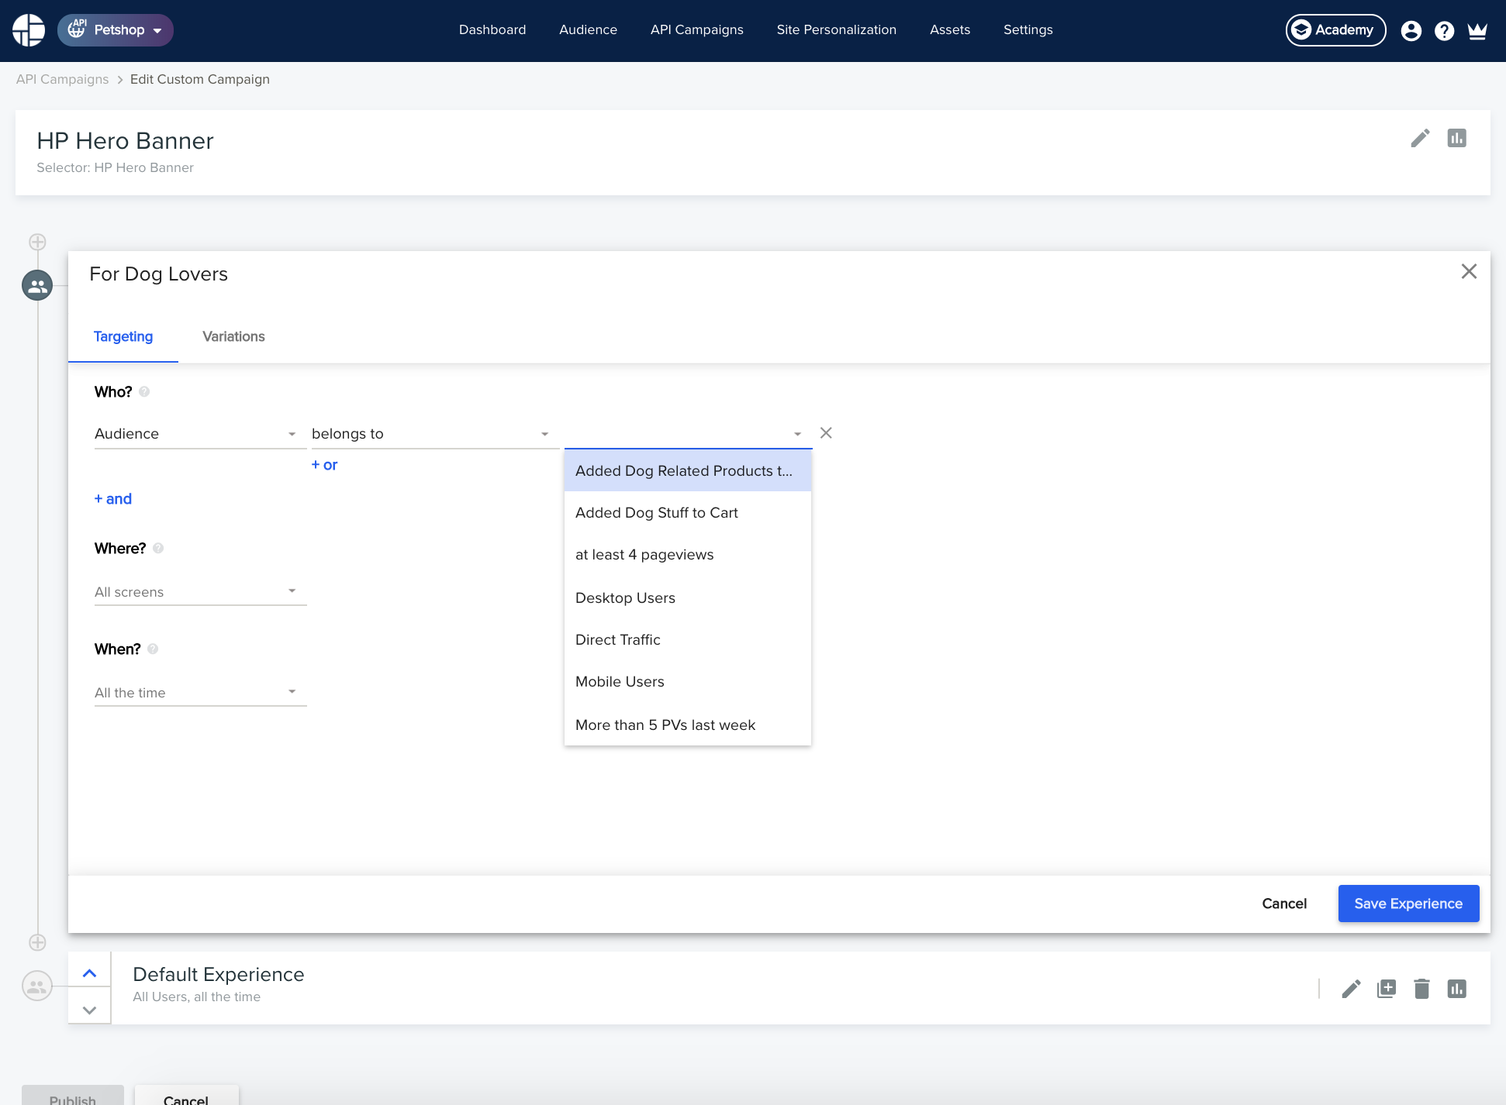This screenshot has height=1105, width=1506.
Task: Add an '+ or' condition
Action: (324, 465)
